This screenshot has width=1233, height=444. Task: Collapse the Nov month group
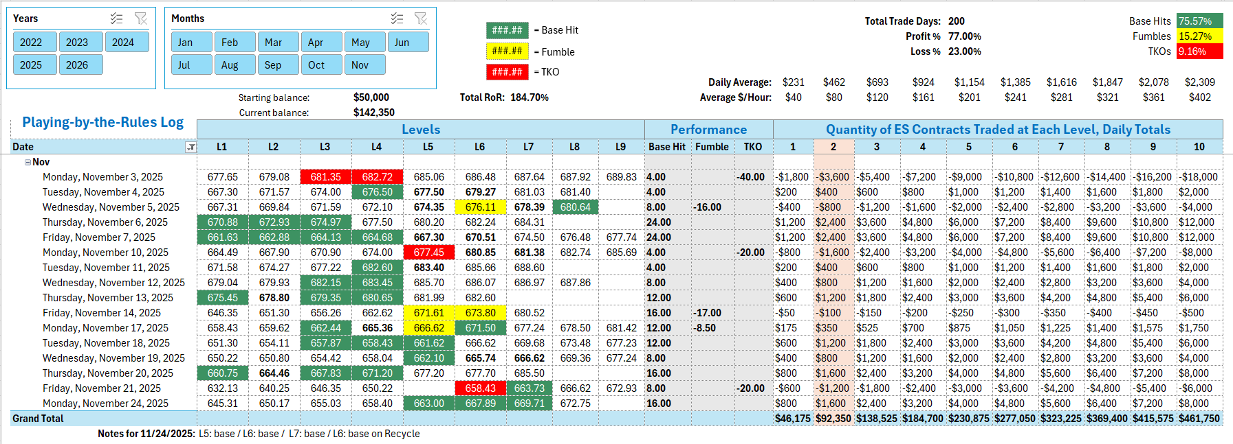pyautogui.click(x=28, y=163)
